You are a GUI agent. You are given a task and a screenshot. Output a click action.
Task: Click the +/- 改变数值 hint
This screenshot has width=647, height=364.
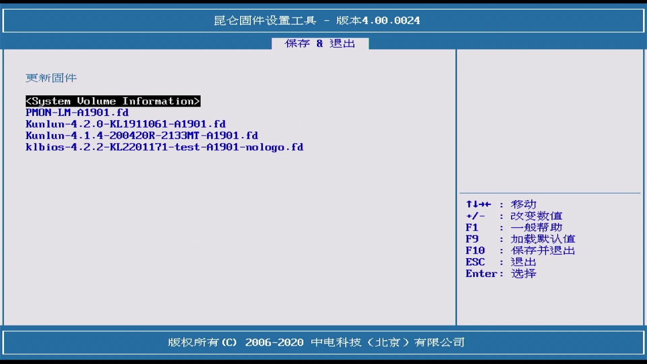(475, 216)
